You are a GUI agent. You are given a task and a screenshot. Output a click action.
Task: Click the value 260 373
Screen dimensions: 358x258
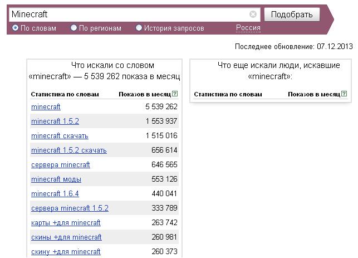pos(164,251)
